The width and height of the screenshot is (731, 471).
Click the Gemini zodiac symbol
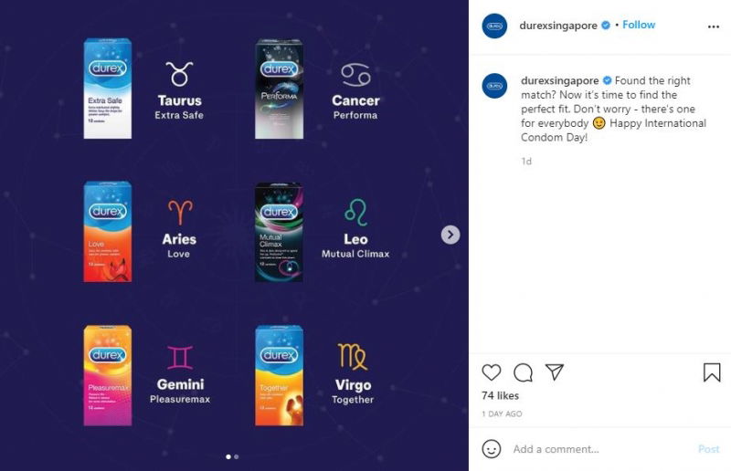point(180,357)
